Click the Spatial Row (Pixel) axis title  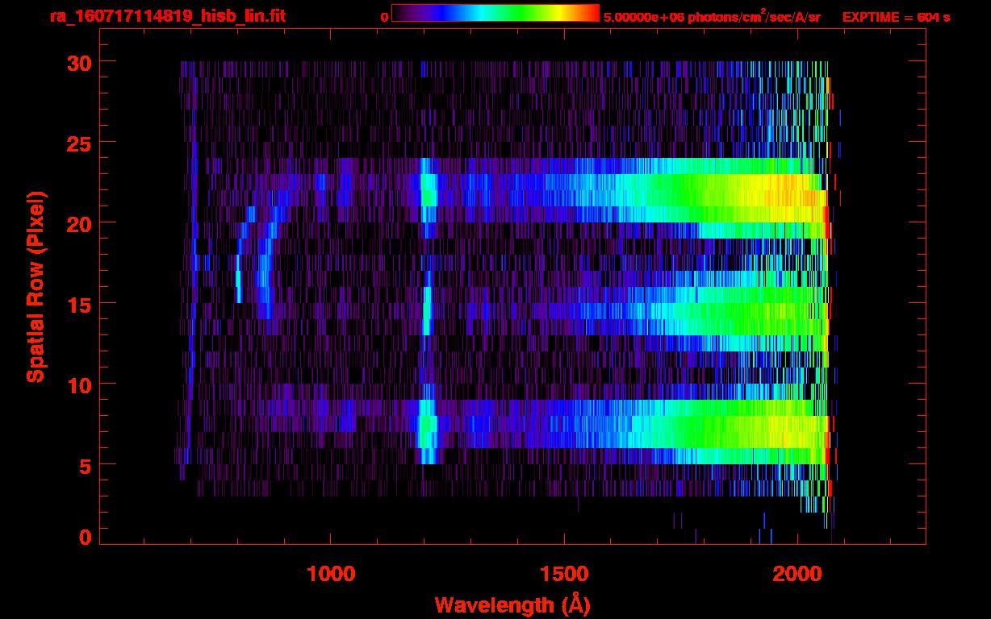pos(35,287)
